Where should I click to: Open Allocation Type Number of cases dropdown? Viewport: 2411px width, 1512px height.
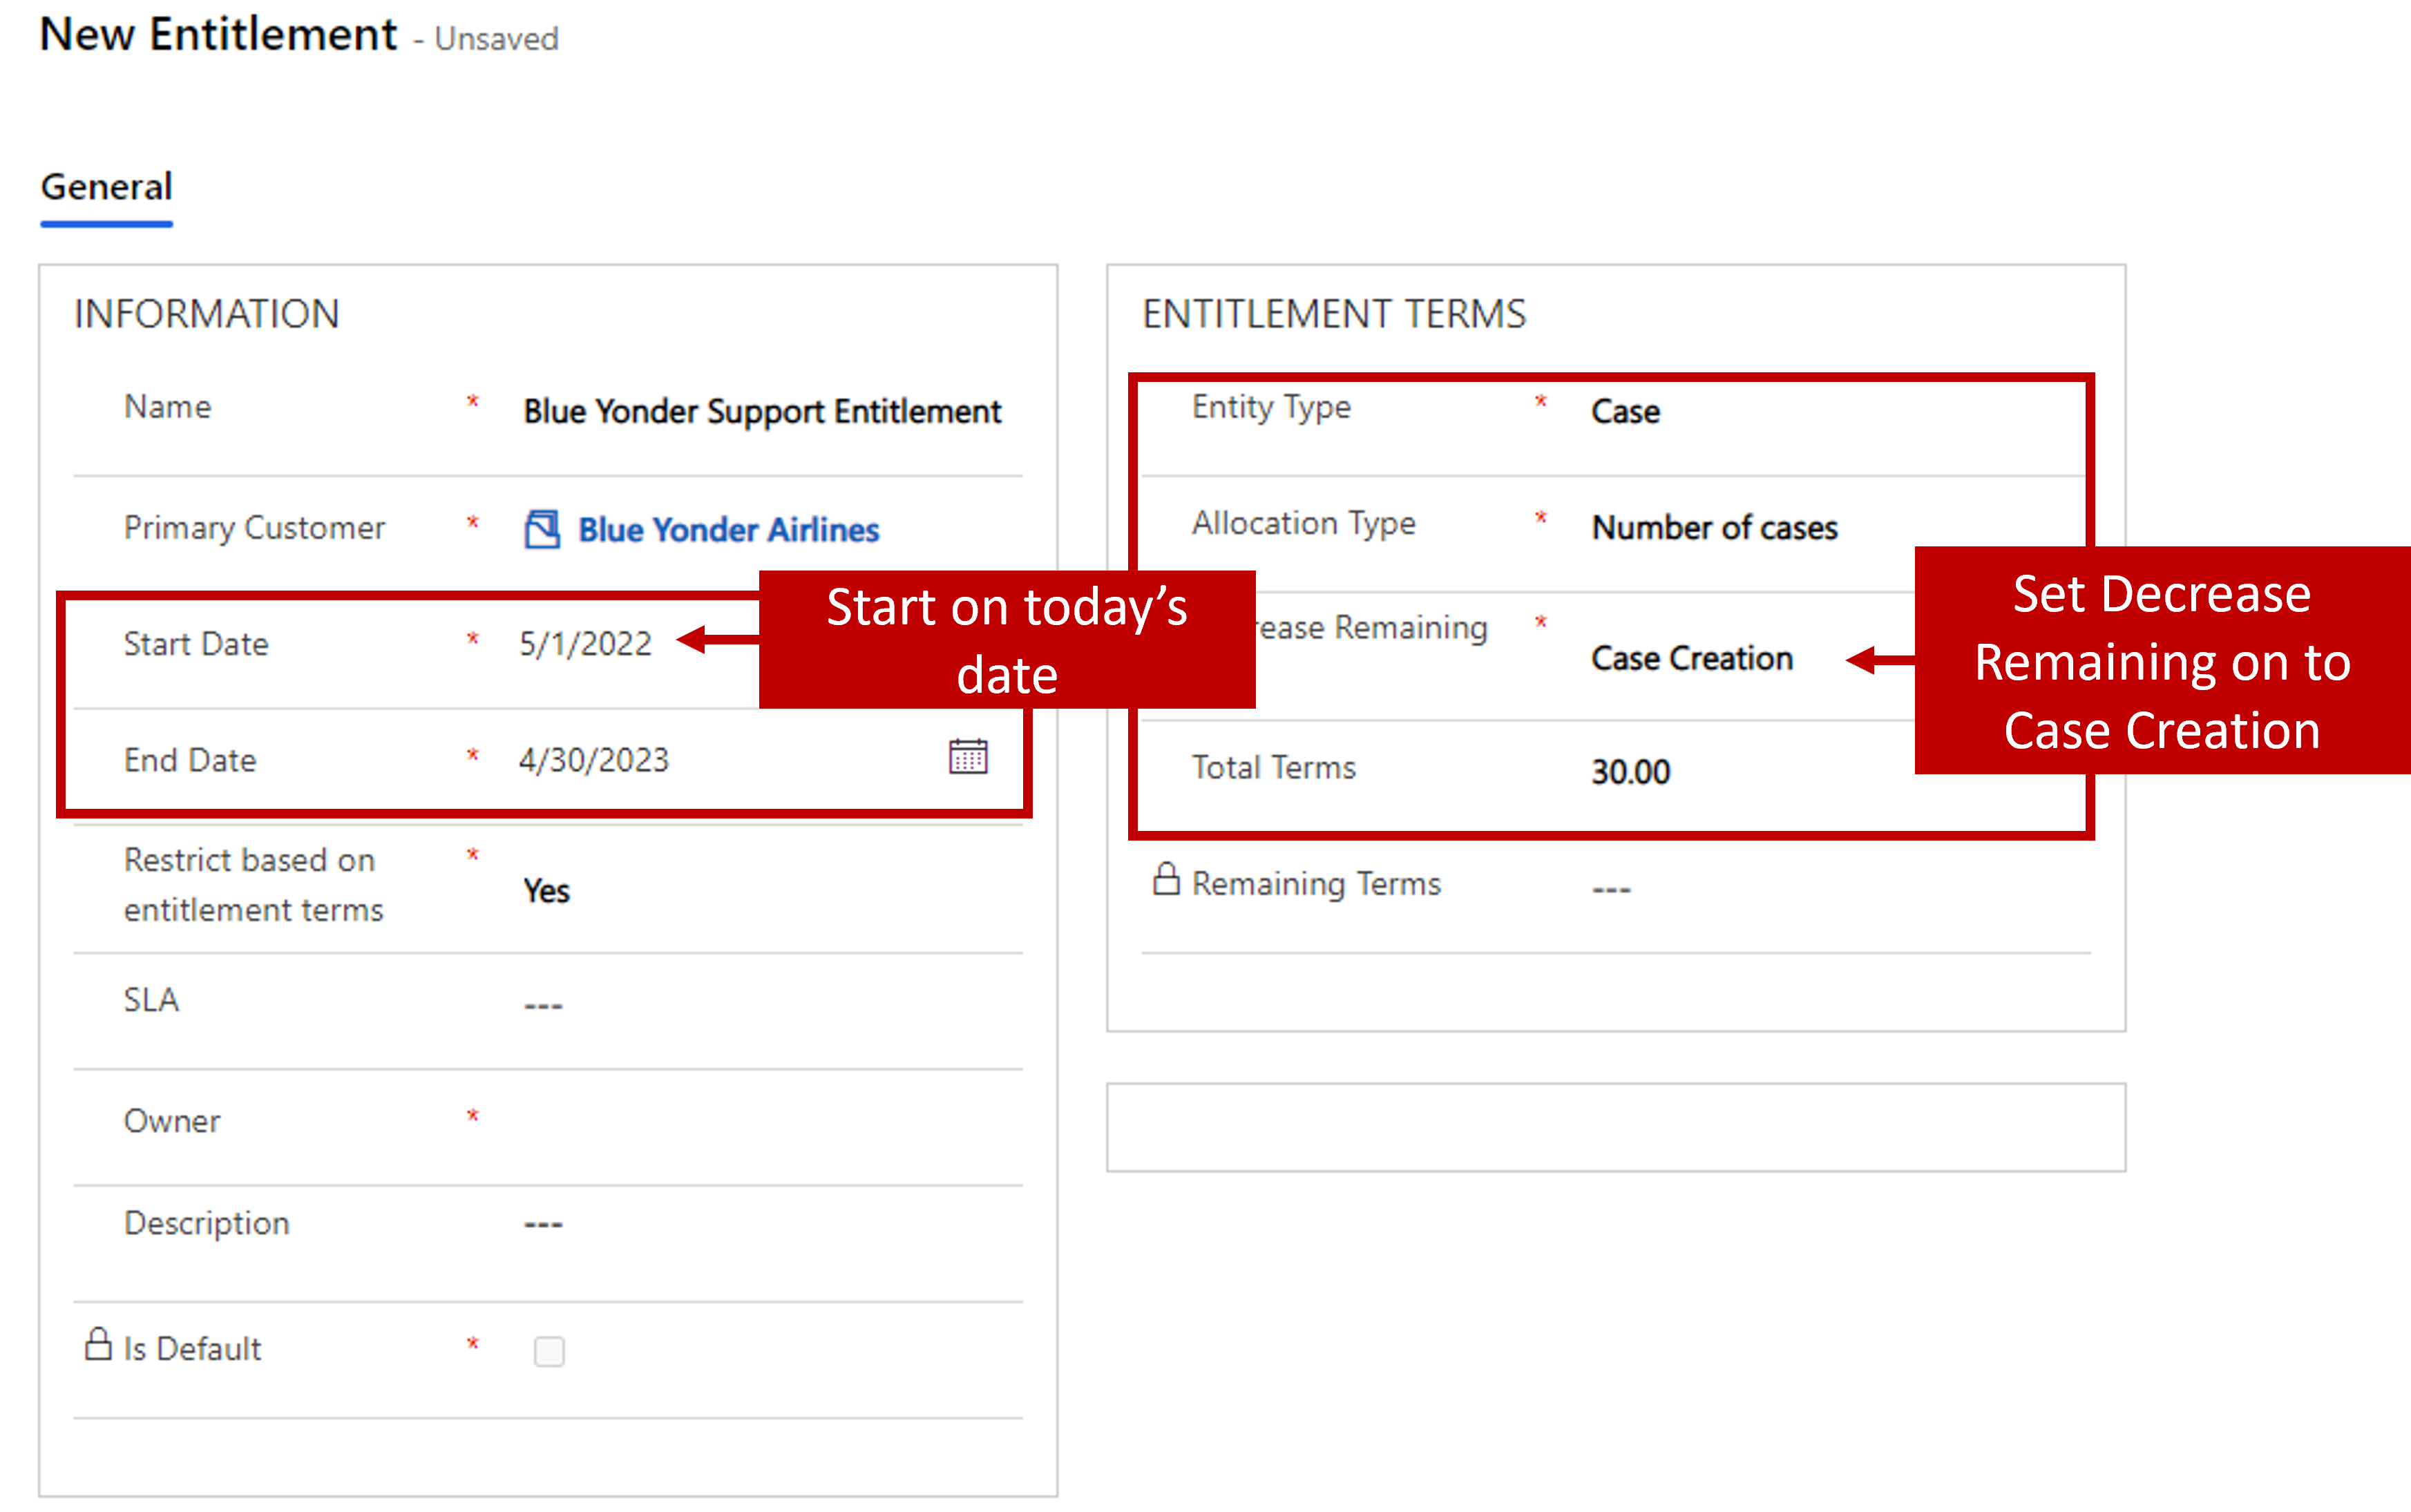1714,527
